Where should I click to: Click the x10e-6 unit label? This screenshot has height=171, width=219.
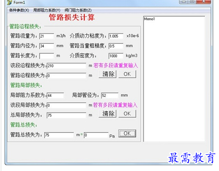(133, 36)
